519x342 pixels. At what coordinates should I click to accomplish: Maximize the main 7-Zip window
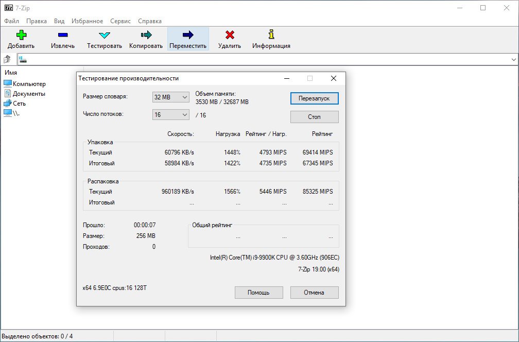pyautogui.click(x=483, y=8)
